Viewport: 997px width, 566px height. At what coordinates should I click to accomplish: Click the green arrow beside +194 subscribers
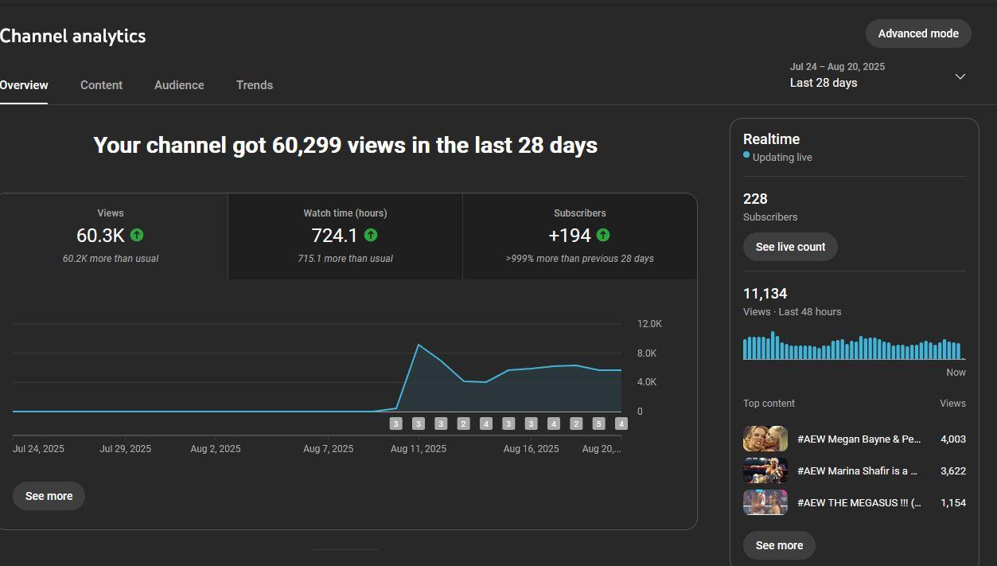(603, 235)
